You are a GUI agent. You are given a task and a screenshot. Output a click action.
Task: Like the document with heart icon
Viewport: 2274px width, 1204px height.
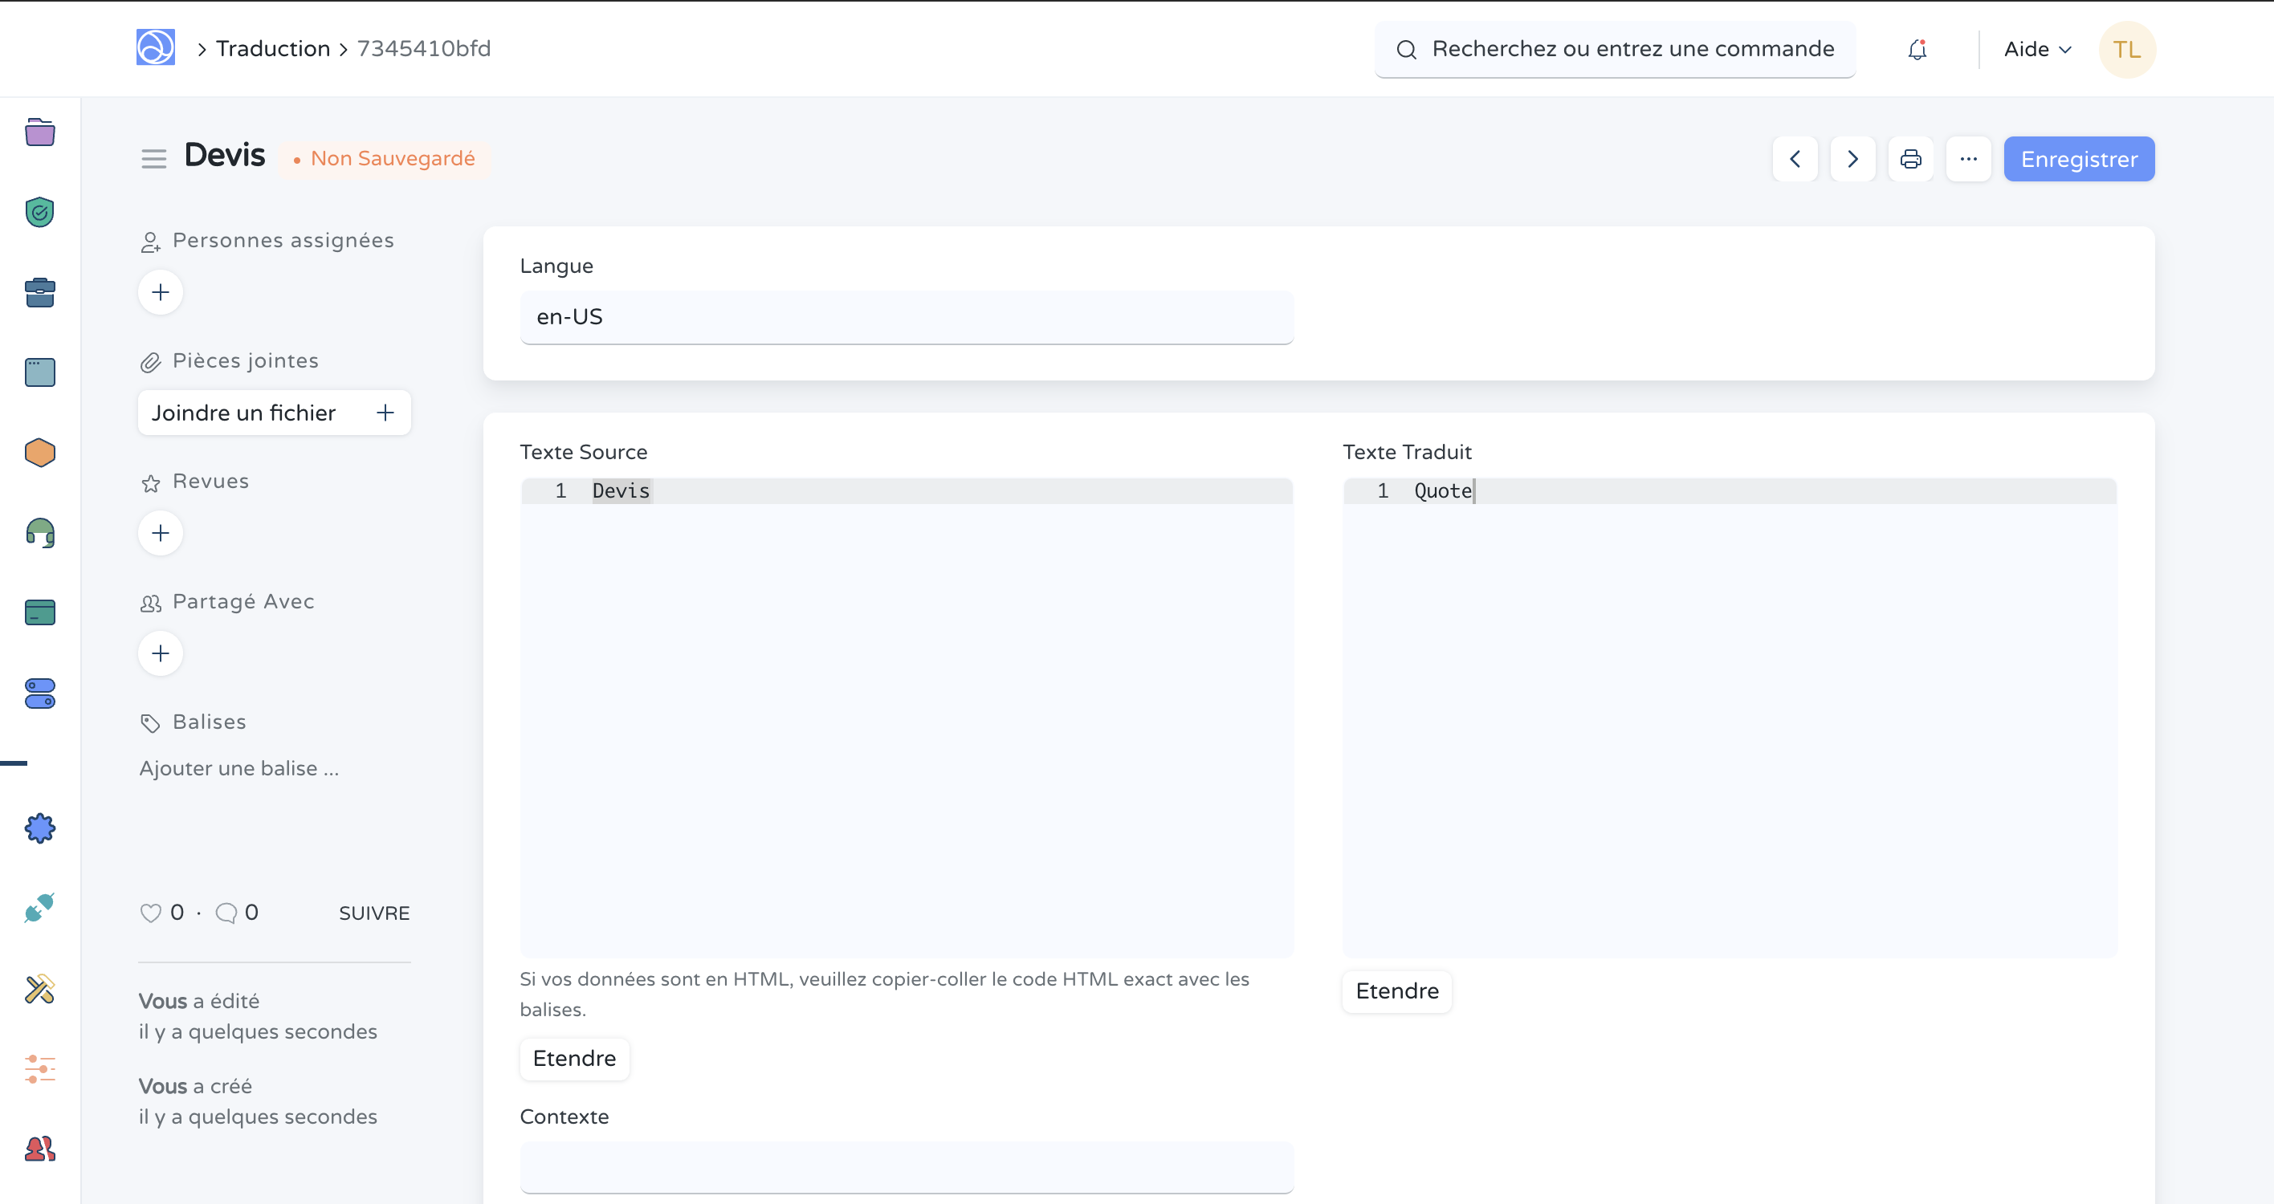tap(151, 913)
